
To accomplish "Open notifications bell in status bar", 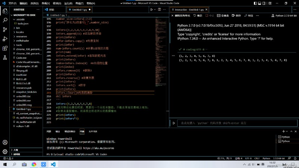I will click(x=295, y=158).
